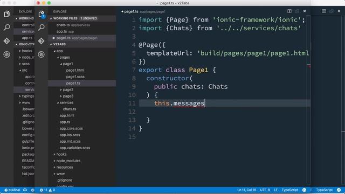The width and height of the screenshot is (345, 194).
Task: Open page1.scss in the explorer tree
Action: (x=75, y=77)
